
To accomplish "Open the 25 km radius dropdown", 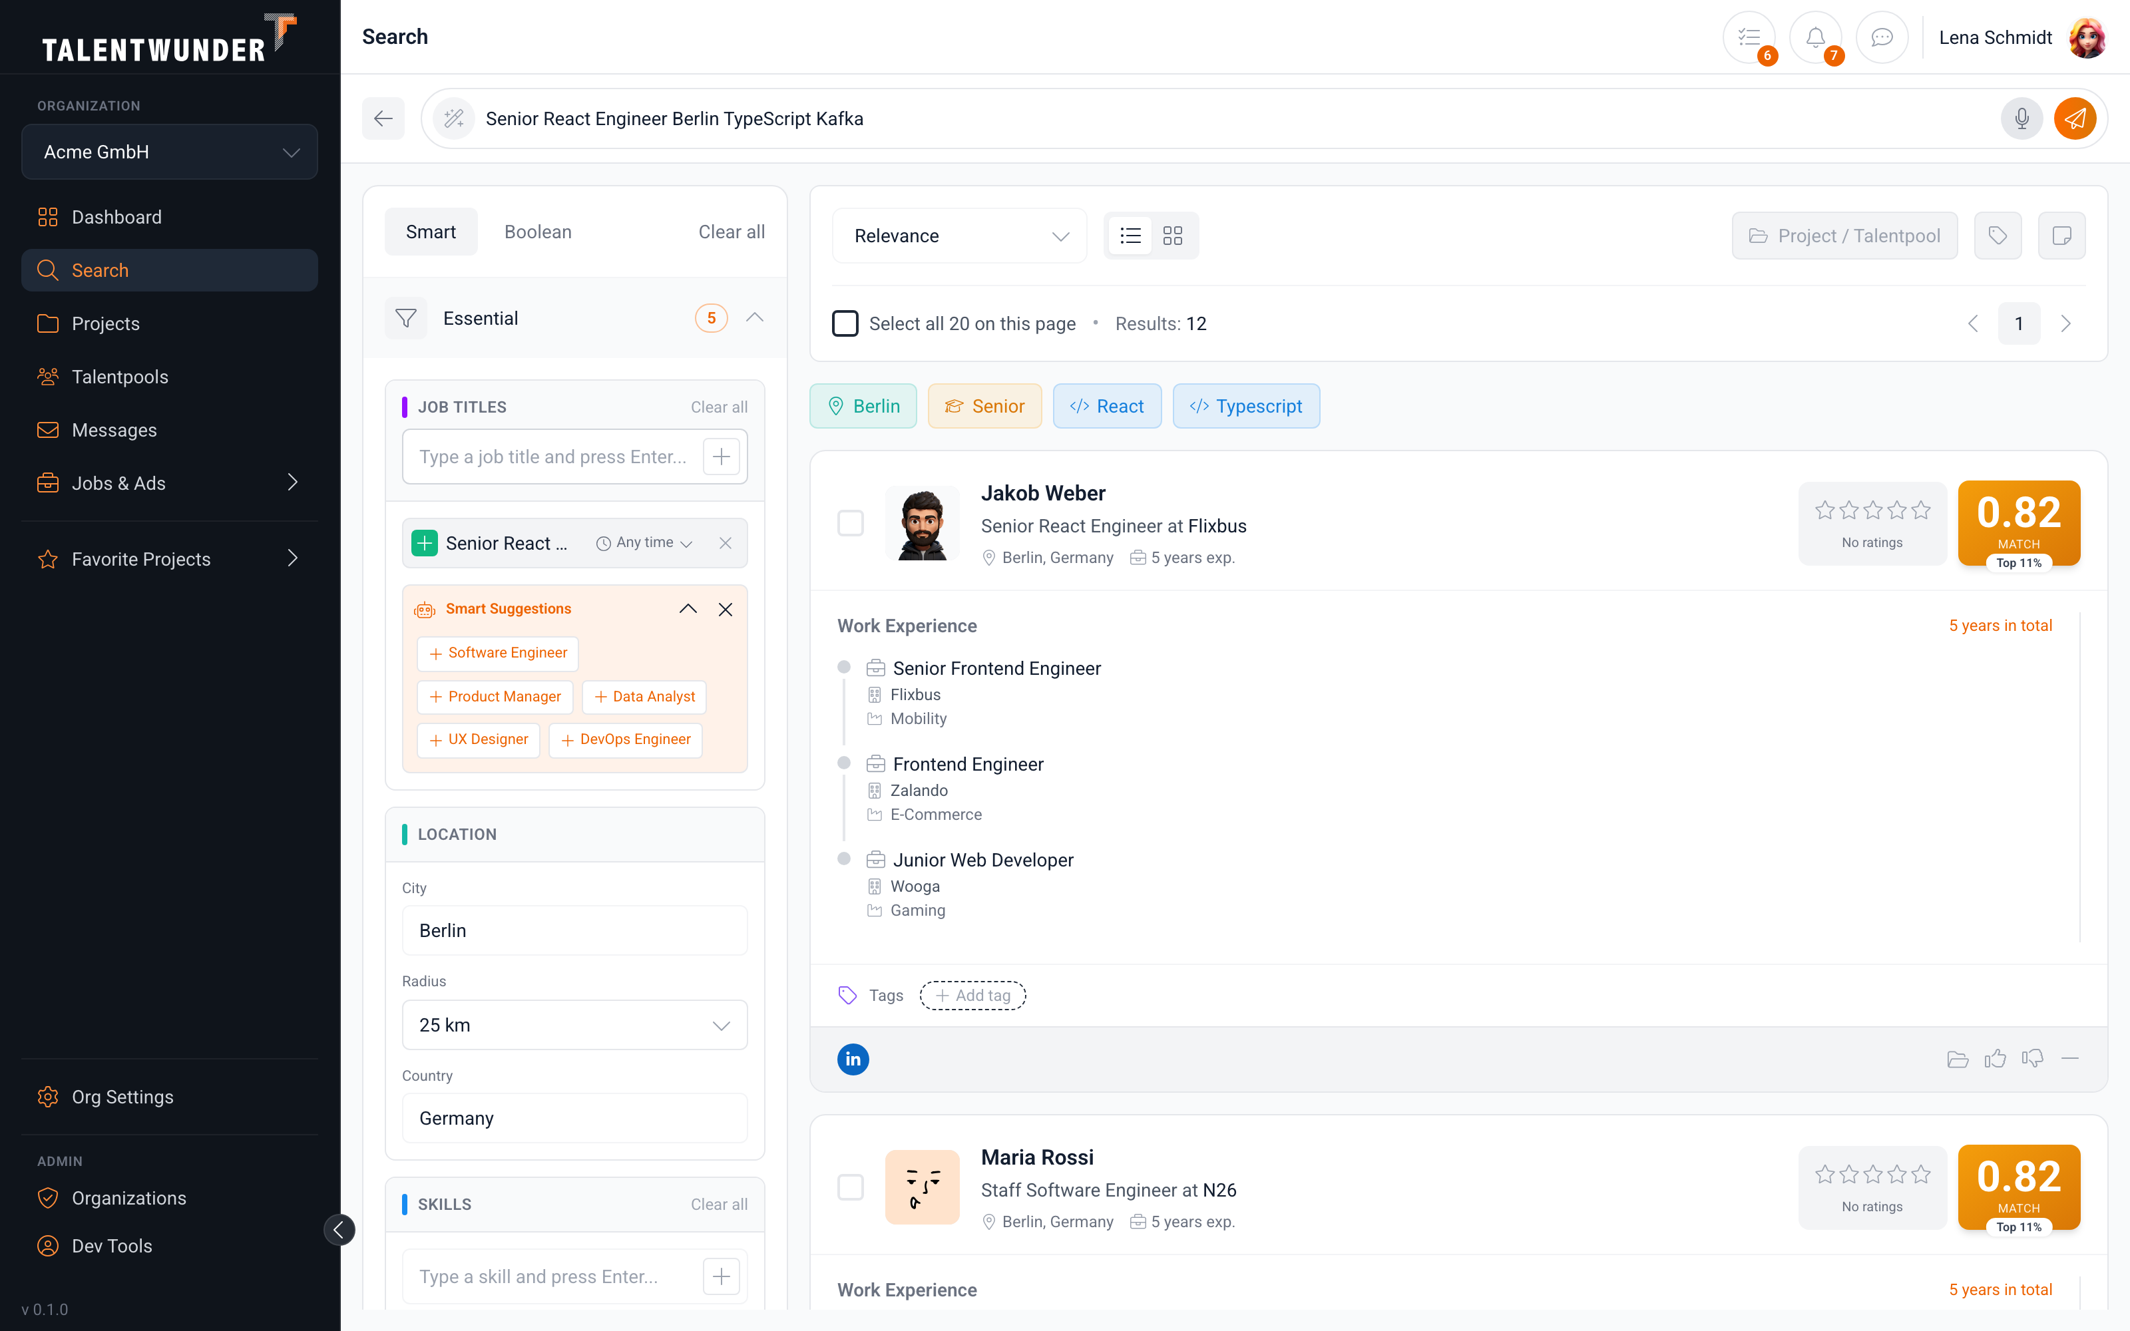I will tap(574, 1025).
